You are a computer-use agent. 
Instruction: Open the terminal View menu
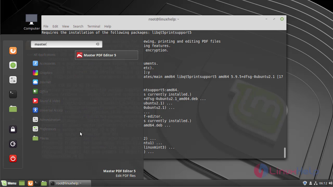[66, 26]
